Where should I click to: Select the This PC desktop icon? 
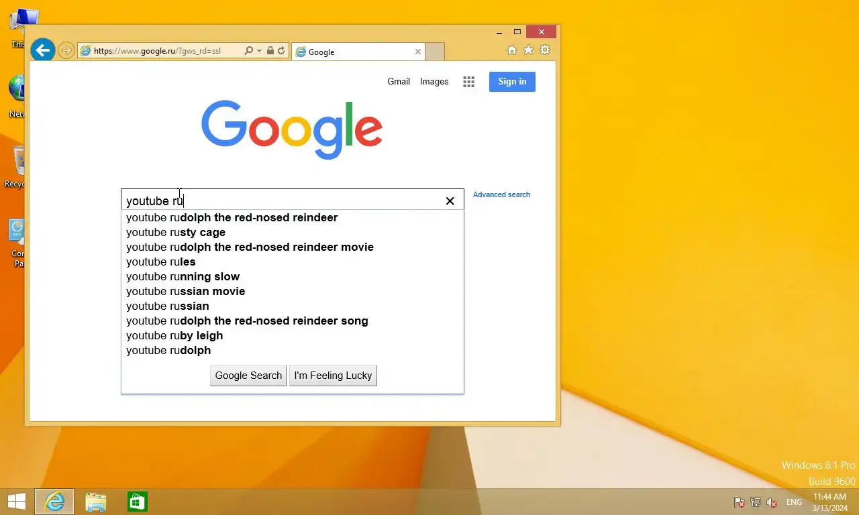16,28
